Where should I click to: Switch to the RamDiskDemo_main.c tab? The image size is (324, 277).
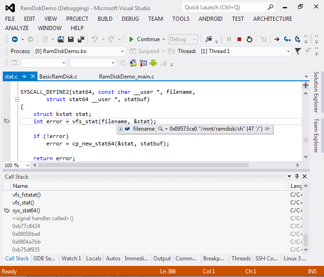click(126, 77)
